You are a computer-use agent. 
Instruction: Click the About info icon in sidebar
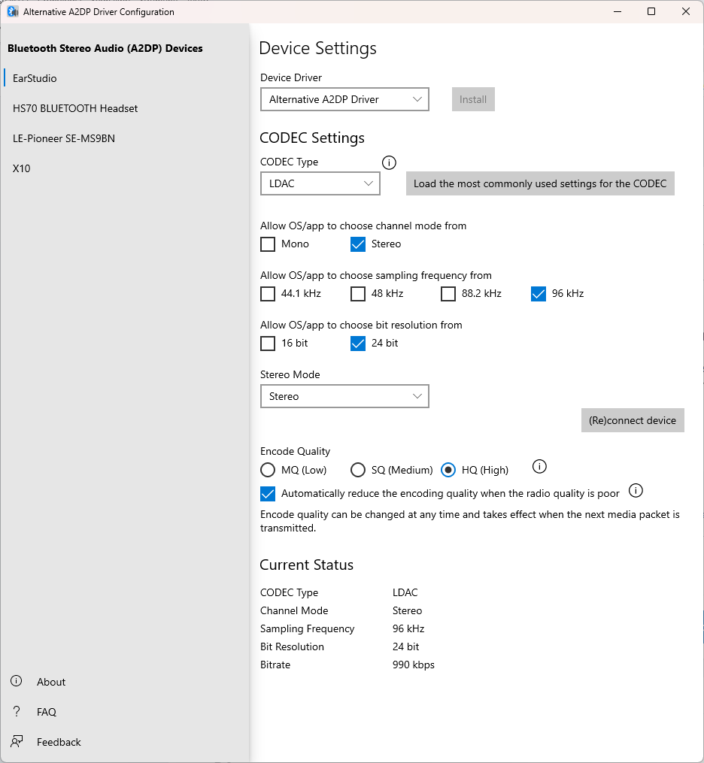16,681
